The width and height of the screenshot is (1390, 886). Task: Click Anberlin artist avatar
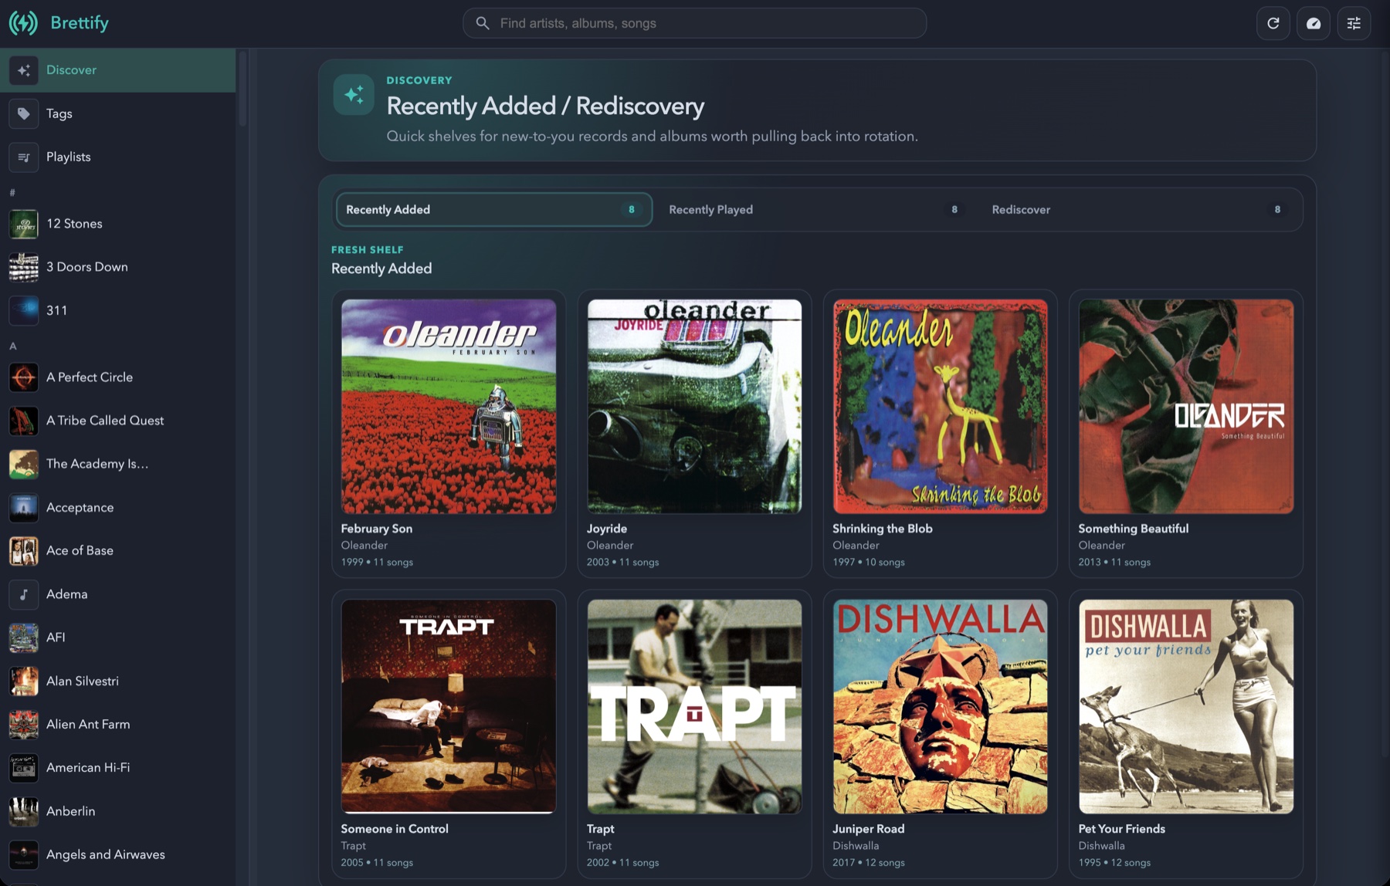(x=24, y=811)
